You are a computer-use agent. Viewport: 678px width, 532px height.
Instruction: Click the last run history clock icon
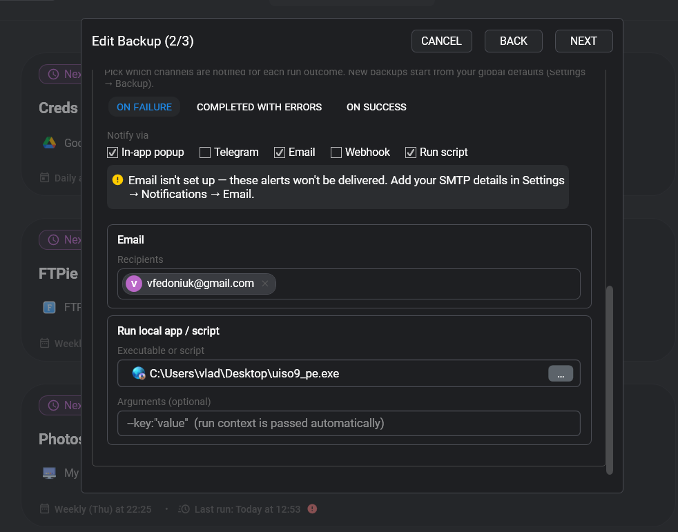pyautogui.click(x=184, y=509)
